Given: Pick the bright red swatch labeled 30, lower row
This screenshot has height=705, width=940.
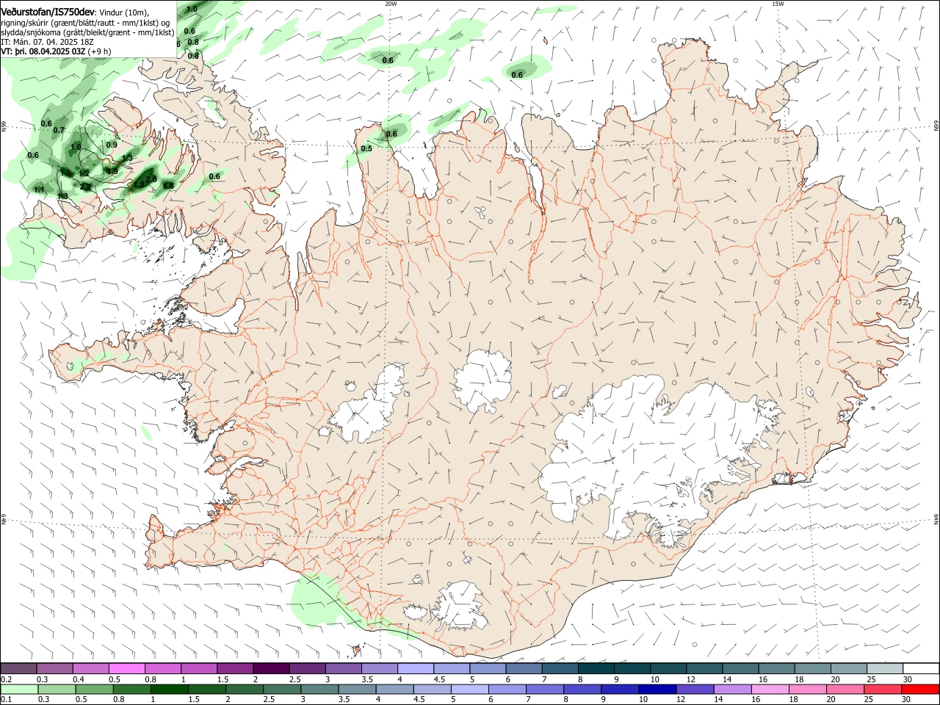Looking at the screenshot, I should tap(920, 689).
